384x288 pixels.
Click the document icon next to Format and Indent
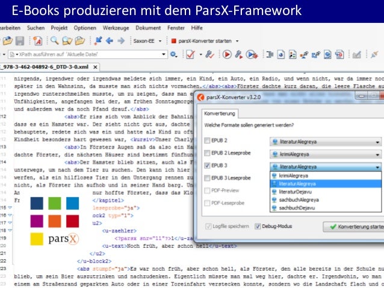pos(281,54)
